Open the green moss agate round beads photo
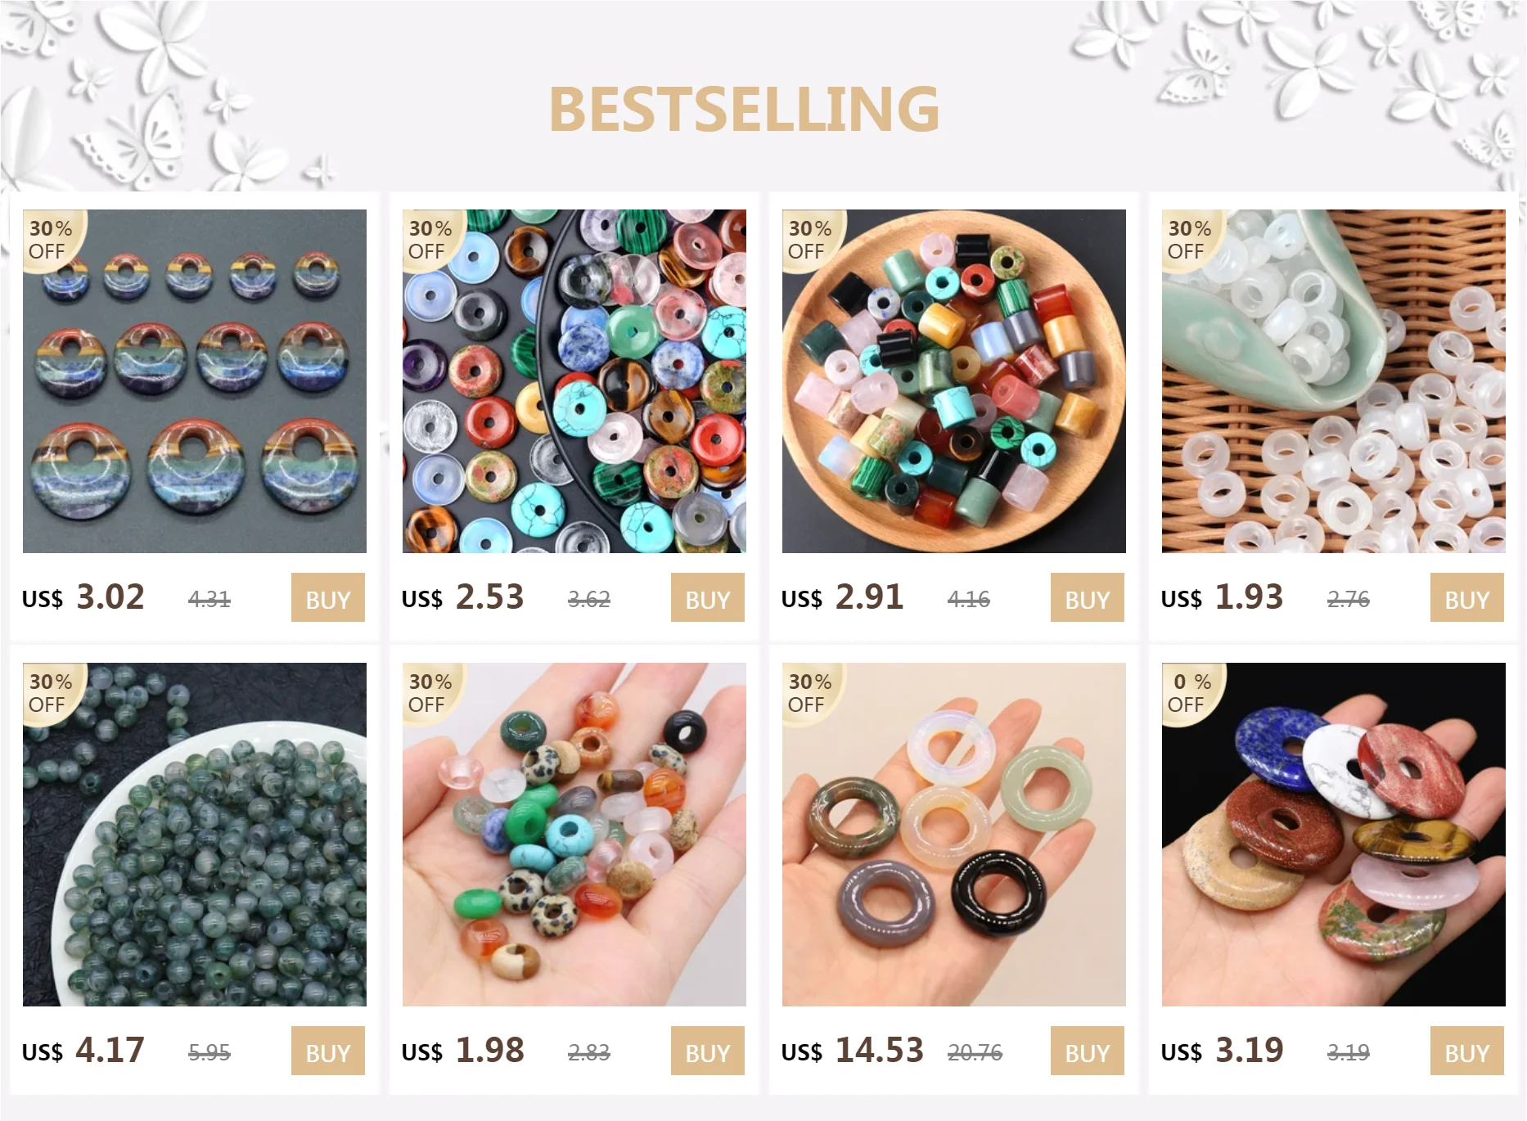 195,835
